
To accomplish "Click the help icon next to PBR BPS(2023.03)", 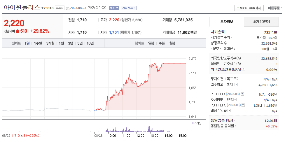I will coord(243,105).
